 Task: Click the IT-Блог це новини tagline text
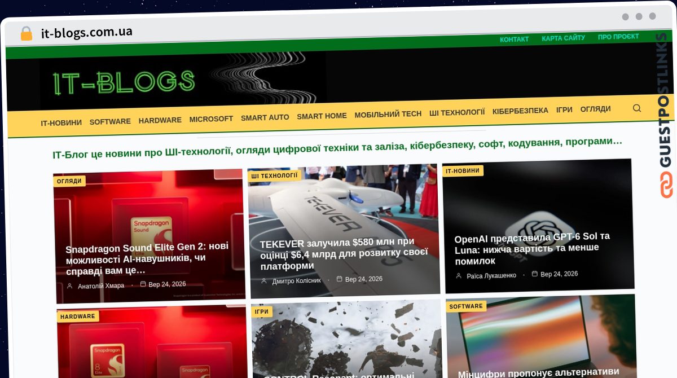click(x=337, y=148)
